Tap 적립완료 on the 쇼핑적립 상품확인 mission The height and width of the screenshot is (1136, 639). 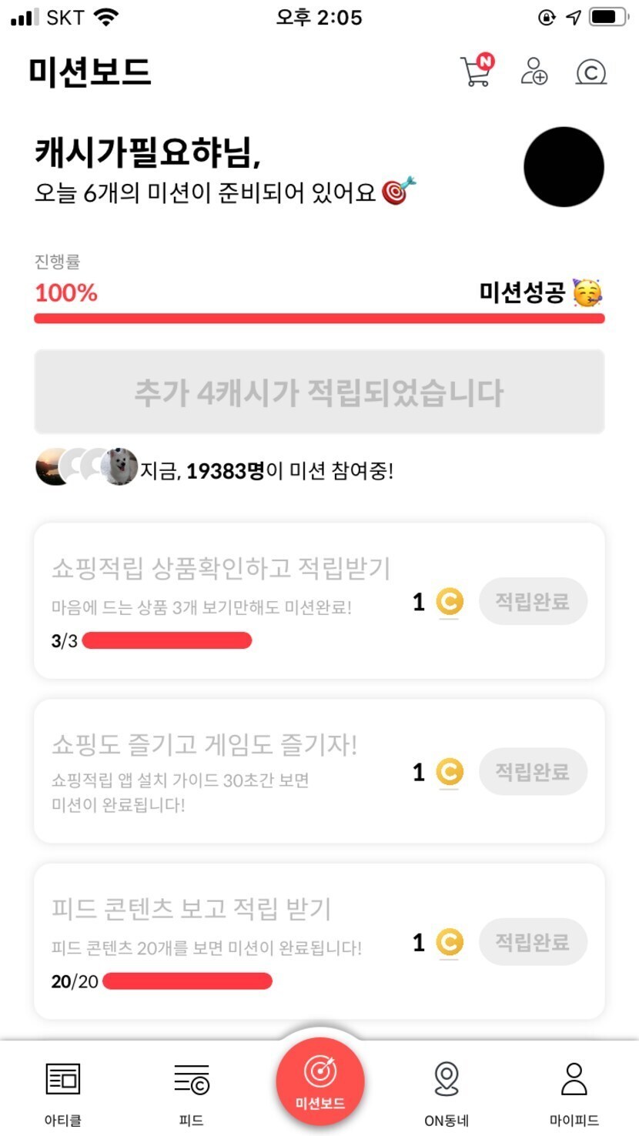(533, 601)
